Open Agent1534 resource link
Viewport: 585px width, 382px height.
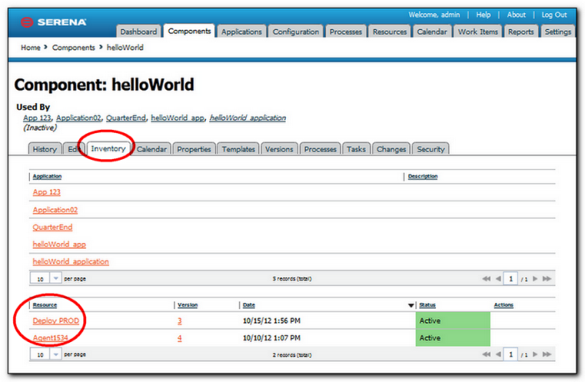(x=50, y=338)
